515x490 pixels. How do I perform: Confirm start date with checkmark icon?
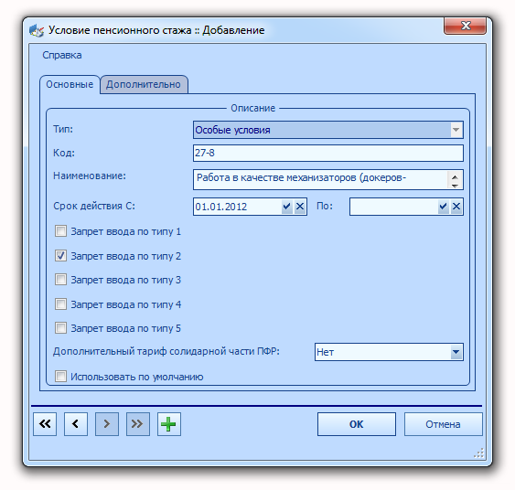(286, 207)
